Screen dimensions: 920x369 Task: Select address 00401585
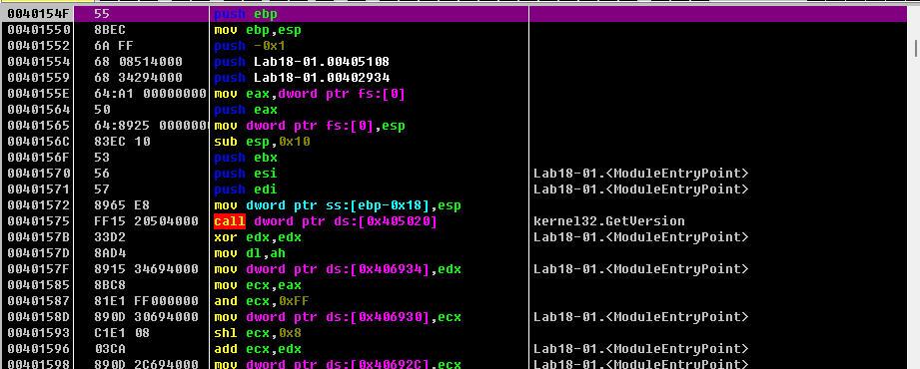pyautogui.click(x=39, y=285)
